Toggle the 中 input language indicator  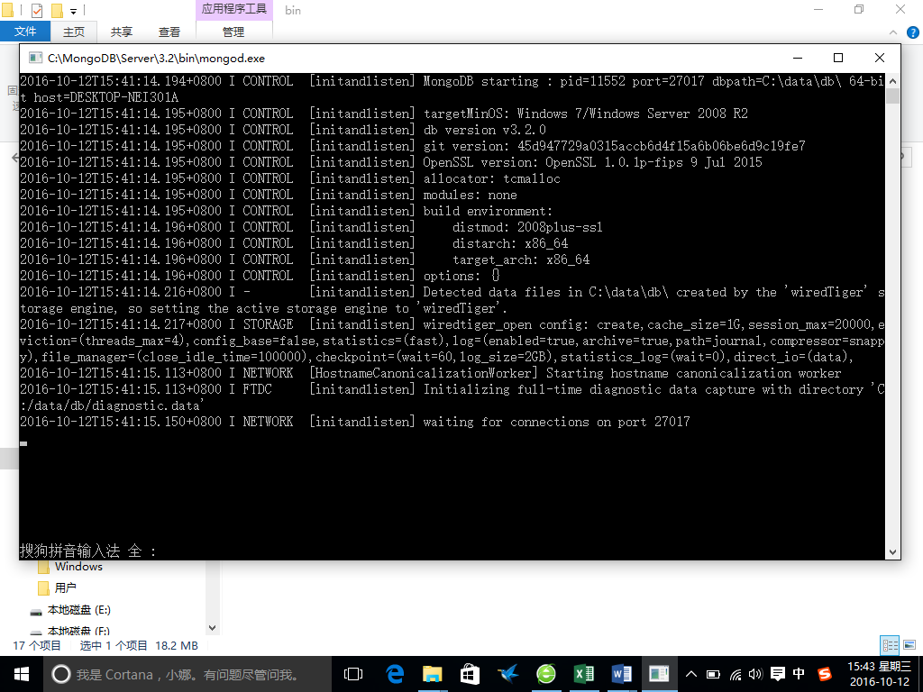pos(799,674)
